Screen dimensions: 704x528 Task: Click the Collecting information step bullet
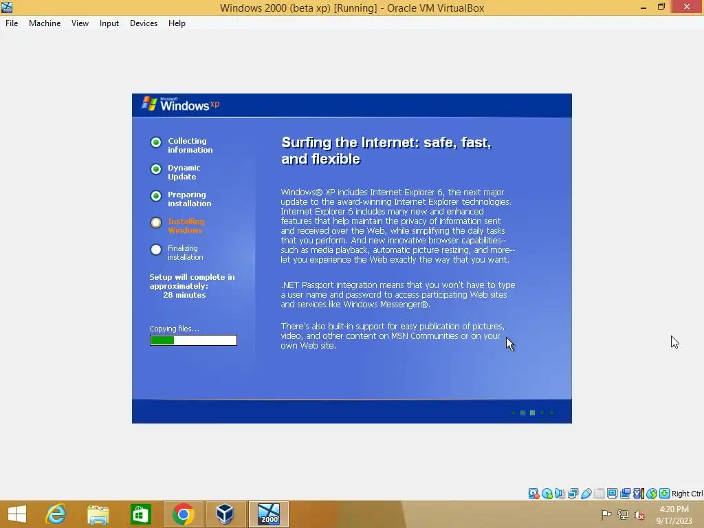pyautogui.click(x=156, y=142)
